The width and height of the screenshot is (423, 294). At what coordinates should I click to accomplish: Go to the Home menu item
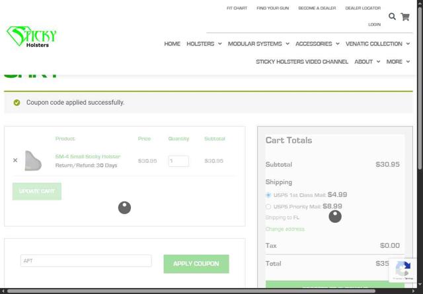[x=172, y=44]
